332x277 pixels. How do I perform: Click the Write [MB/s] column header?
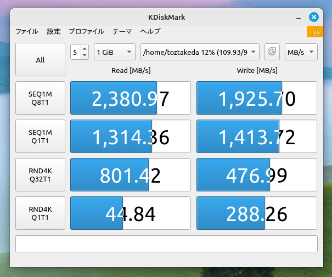(257, 70)
